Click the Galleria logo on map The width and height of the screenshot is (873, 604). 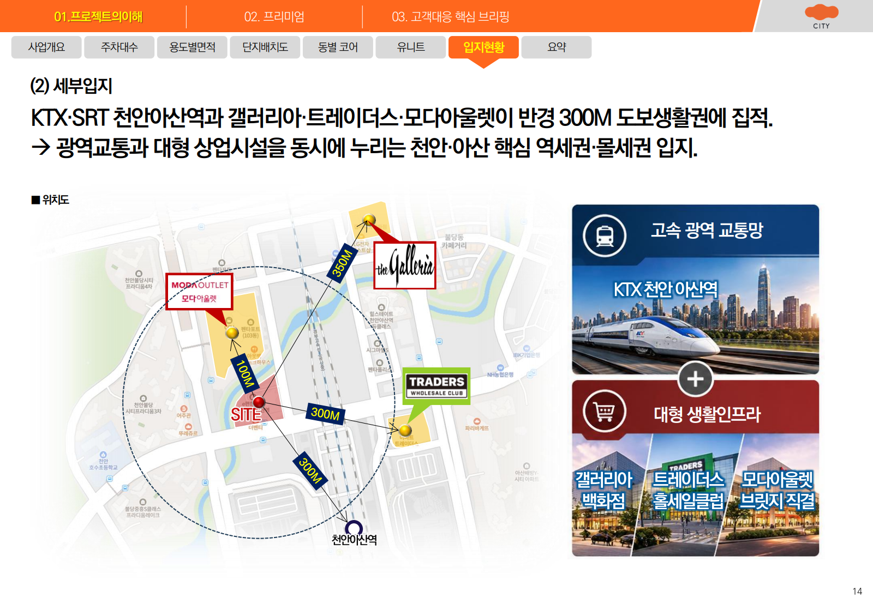tap(405, 265)
